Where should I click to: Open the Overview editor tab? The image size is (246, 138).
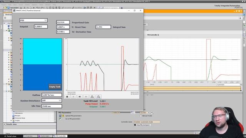point(30,136)
